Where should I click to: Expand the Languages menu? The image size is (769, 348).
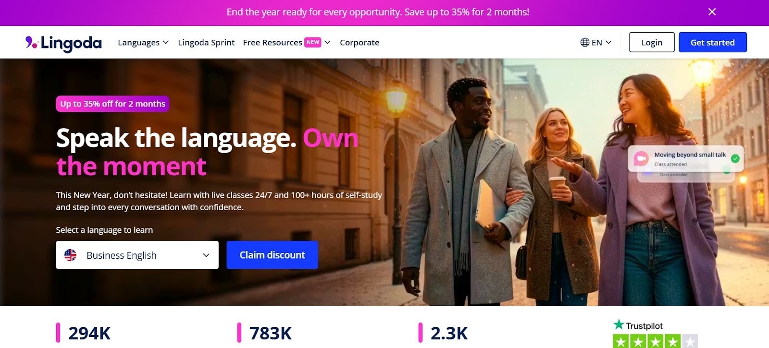pyautogui.click(x=143, y=42)
